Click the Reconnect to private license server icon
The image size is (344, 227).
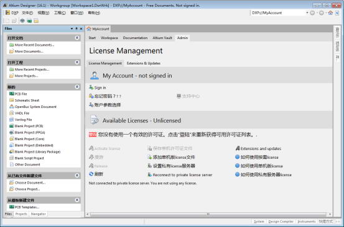tap(150, 175)
